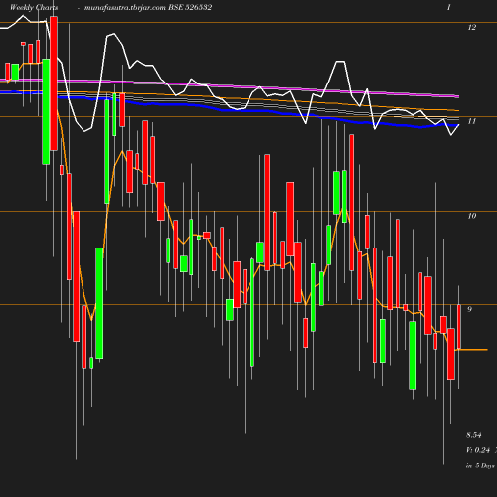Click the 'munafasutra.tbrjar.com BSE 526532' label
This screenshot has width=497, height=497.
click(x=148, y=7)
